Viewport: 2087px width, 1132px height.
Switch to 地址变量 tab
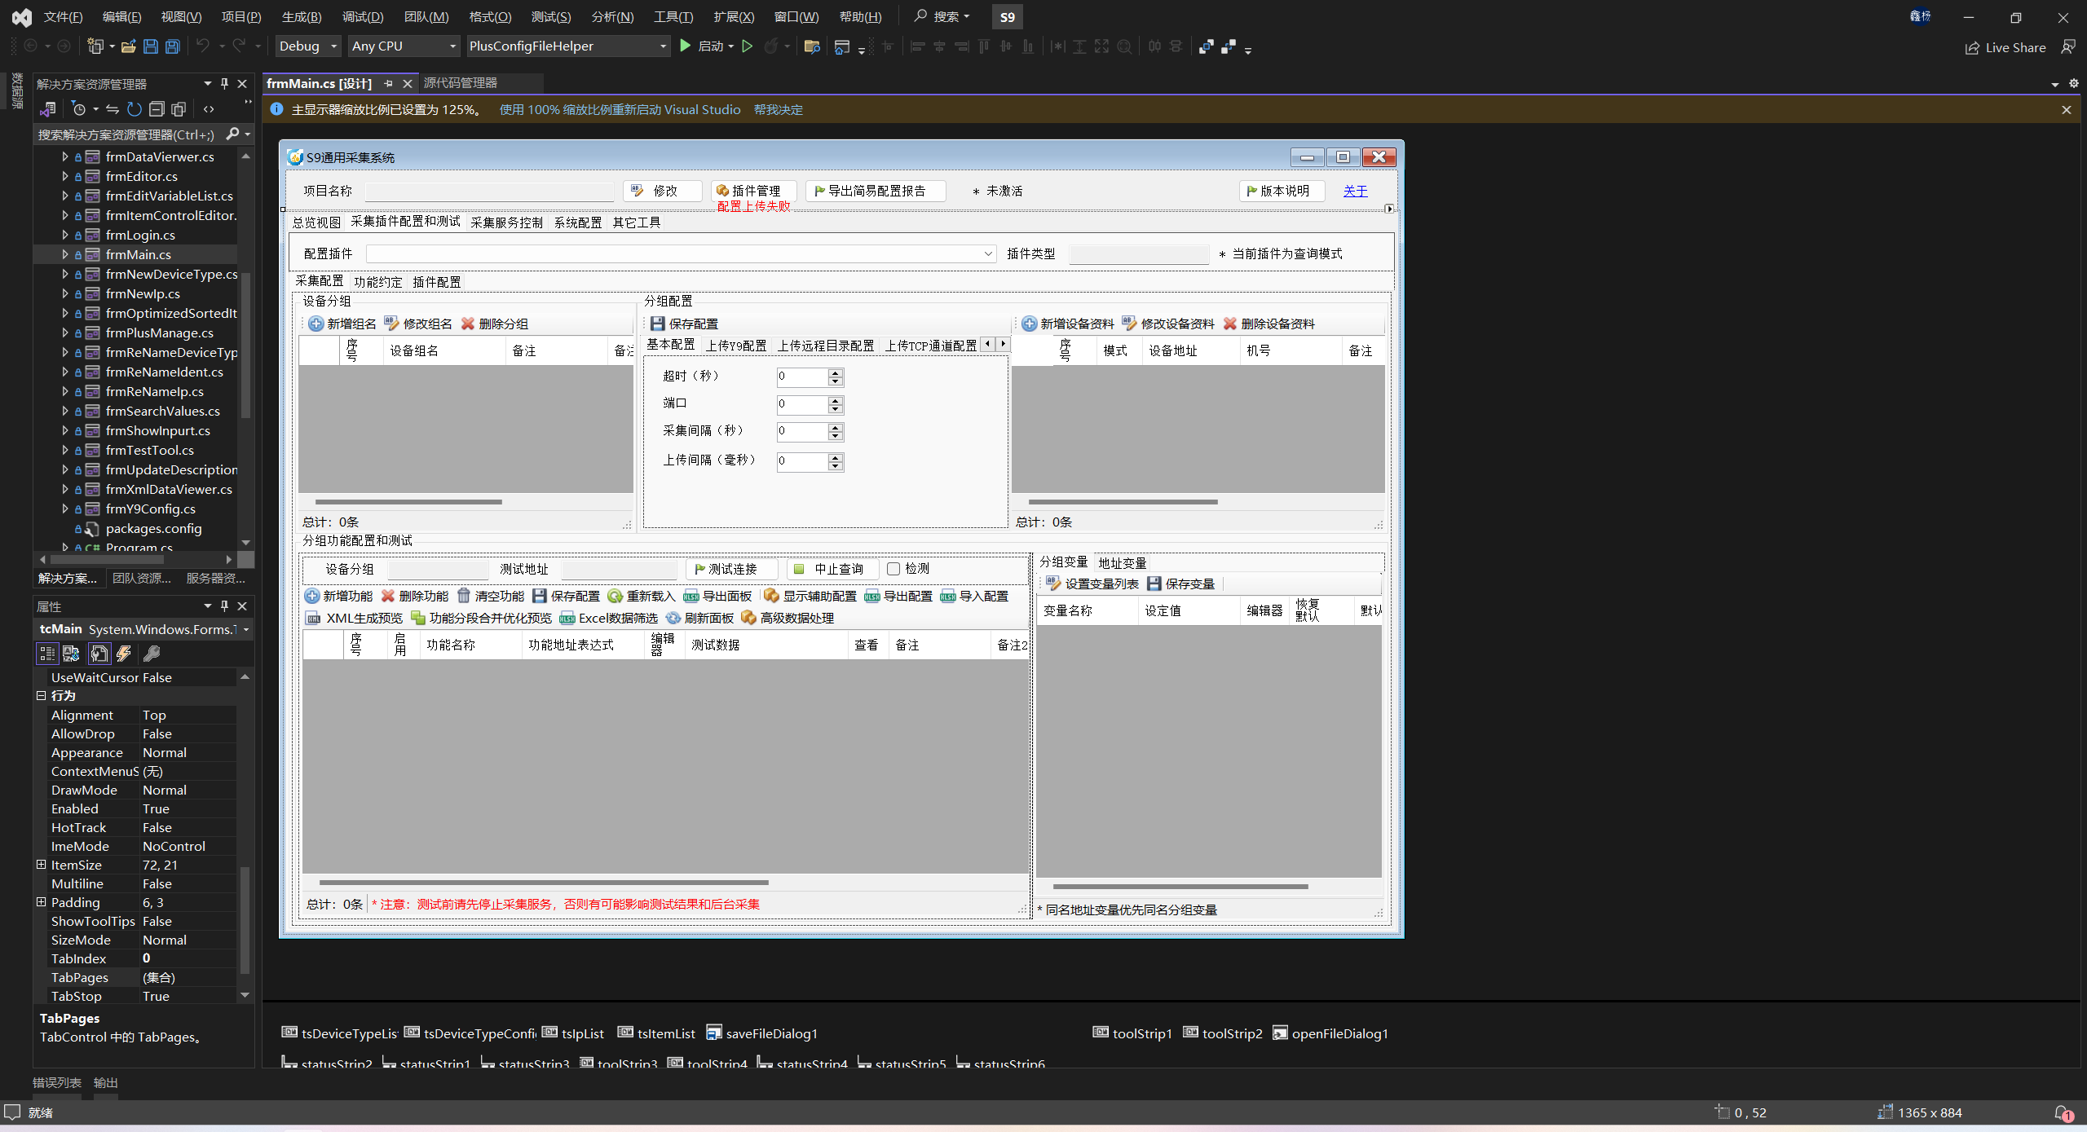pos(1122,562)
